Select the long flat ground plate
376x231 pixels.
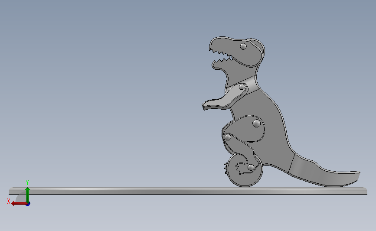pos(188,191)
